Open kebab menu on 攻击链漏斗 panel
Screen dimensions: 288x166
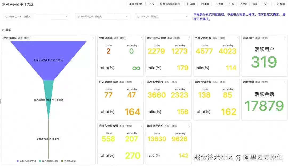click(93, 38)
